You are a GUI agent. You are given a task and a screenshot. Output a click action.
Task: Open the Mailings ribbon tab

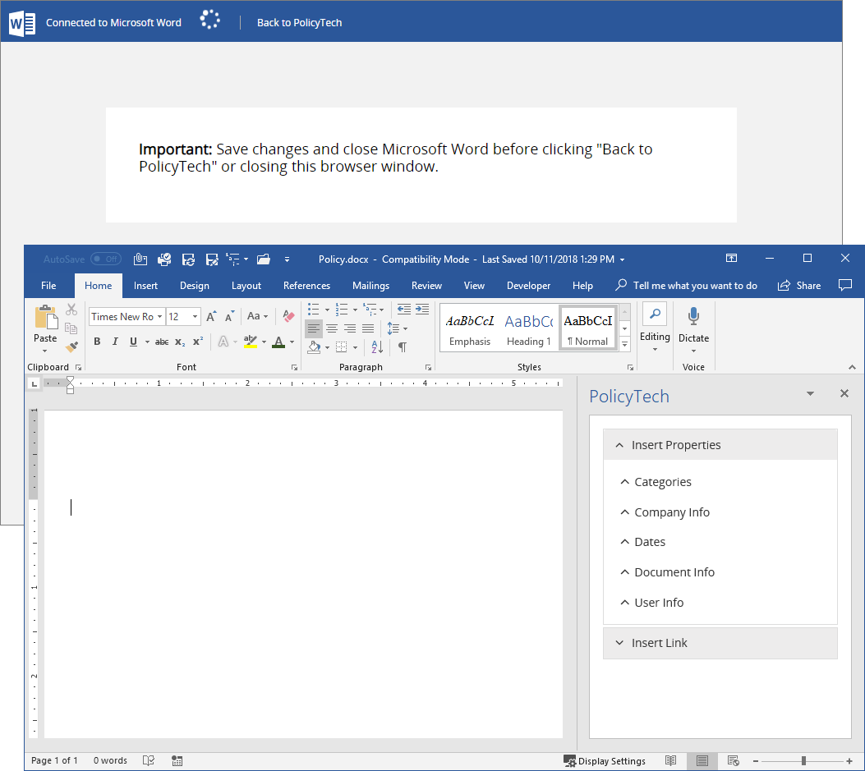pyautogui.click(x=370, y=286)
